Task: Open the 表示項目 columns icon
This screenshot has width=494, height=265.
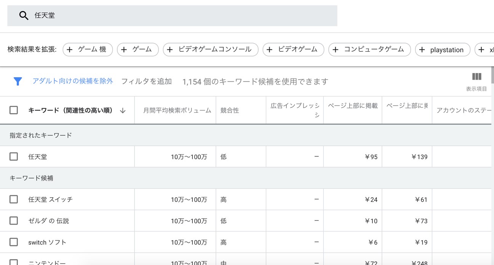Action: tap(476, 77)
